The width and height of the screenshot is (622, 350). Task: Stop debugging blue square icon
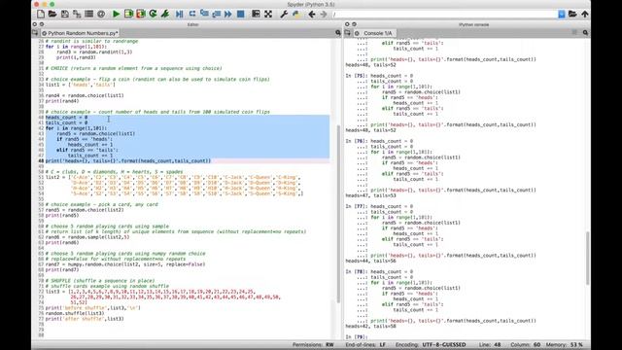pos(240,14)
